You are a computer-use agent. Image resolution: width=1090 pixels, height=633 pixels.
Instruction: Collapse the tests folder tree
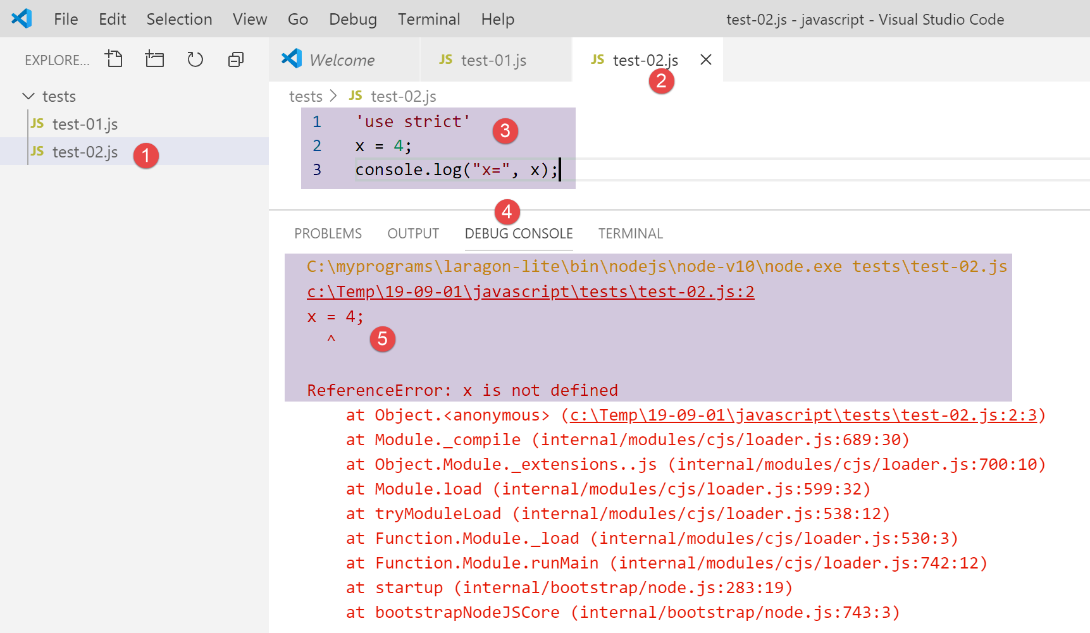[x=28, y=96]
